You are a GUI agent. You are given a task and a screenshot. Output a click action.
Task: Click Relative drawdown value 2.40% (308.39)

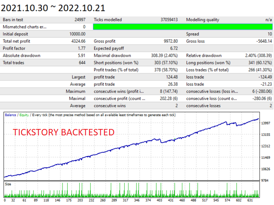[x=259, y=56]
